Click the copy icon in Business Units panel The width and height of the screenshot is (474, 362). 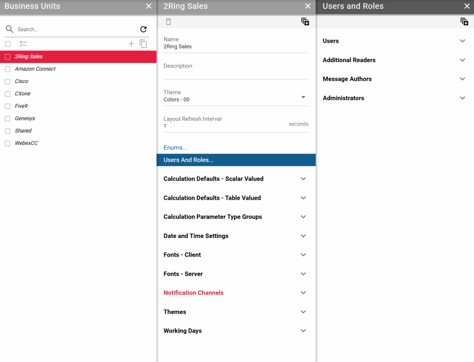[143, 43]
